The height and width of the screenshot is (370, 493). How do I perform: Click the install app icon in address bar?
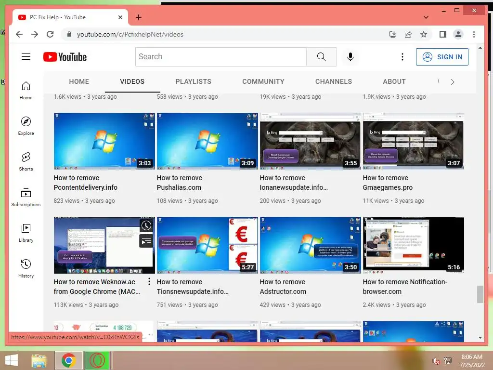[393, 34]
